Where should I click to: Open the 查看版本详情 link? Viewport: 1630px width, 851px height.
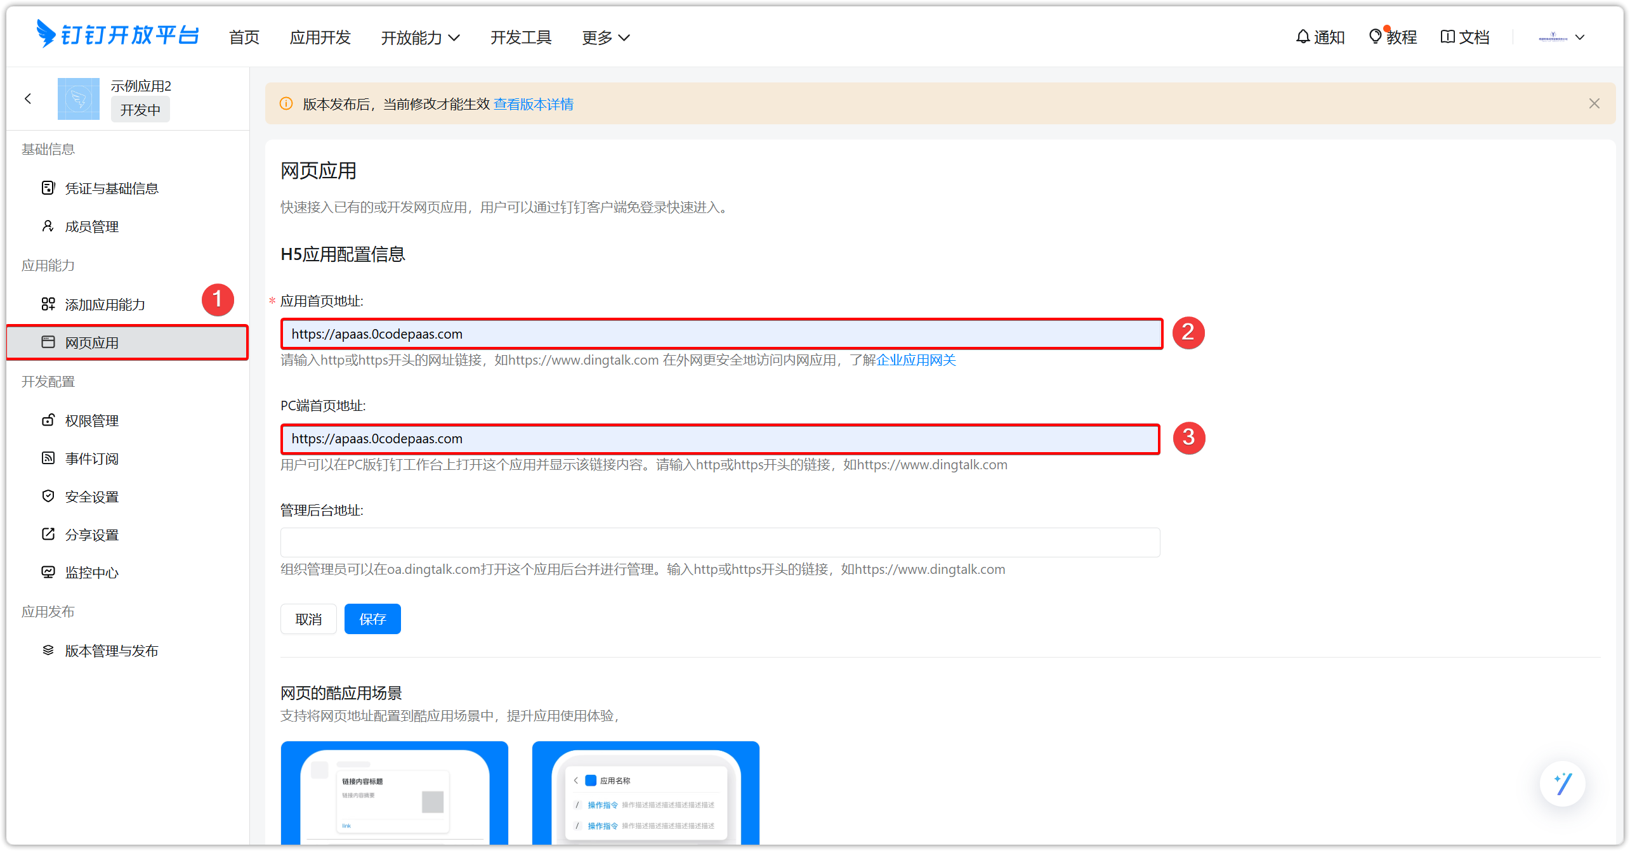click(x=534, y=104)
